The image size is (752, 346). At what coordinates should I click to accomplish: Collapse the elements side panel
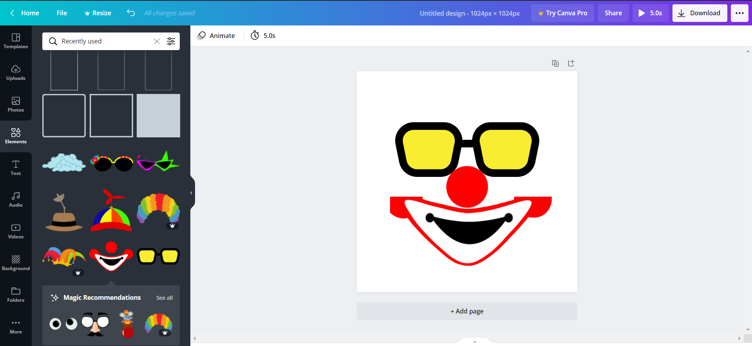(192, 193)
